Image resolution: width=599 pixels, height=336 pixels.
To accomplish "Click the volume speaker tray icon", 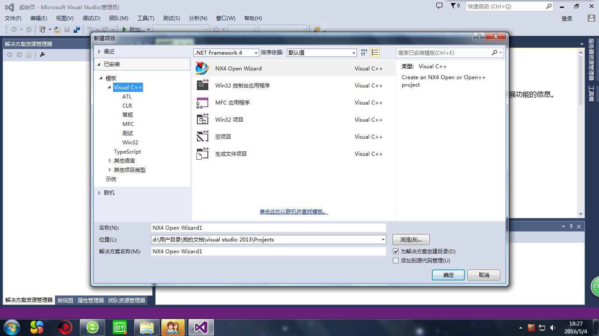I will pyautogui.click(x=553, y=327).
